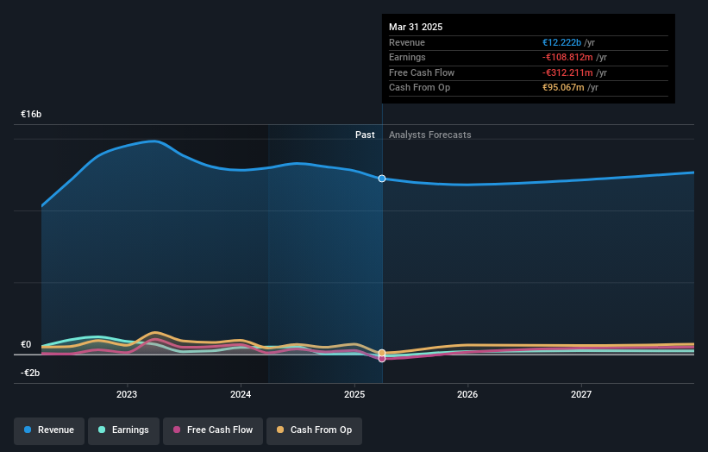Click the teal Earnings legend dot

coord(102,430)
